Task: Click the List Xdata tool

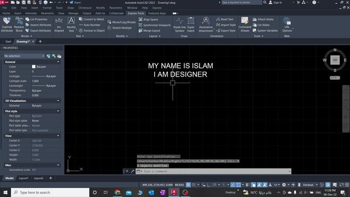Action: [261, 25]
